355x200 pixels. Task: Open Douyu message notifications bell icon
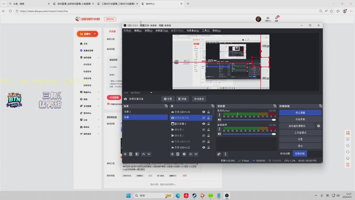276,19
